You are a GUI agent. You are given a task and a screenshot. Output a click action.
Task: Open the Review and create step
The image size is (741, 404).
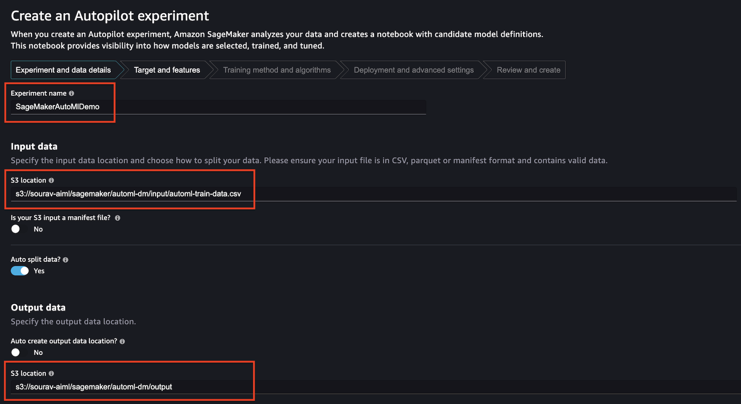pos(528,70)
